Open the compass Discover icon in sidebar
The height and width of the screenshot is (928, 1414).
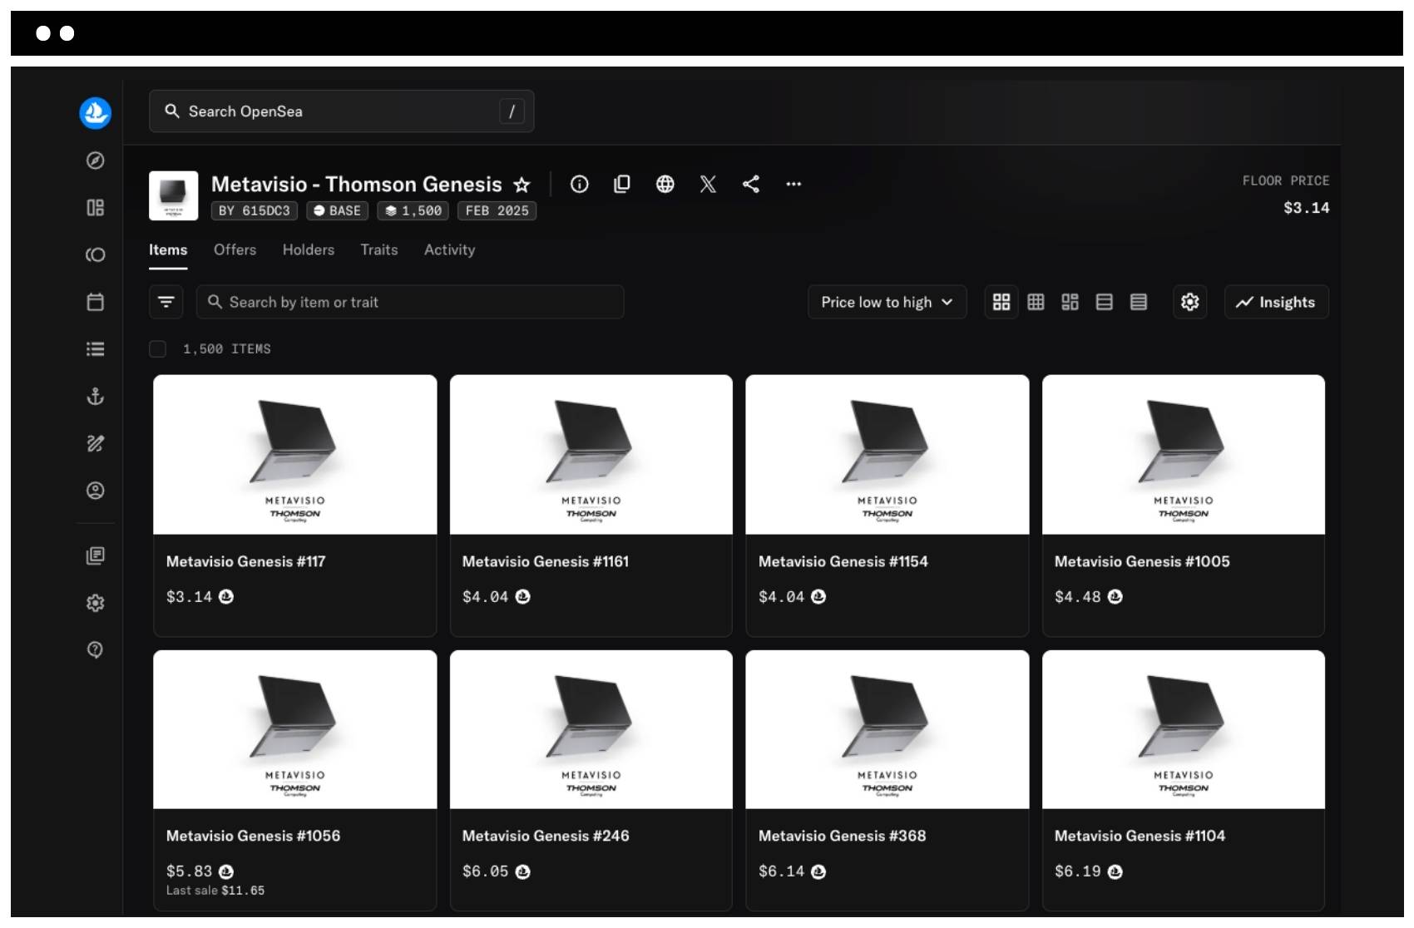coord(96,160)
